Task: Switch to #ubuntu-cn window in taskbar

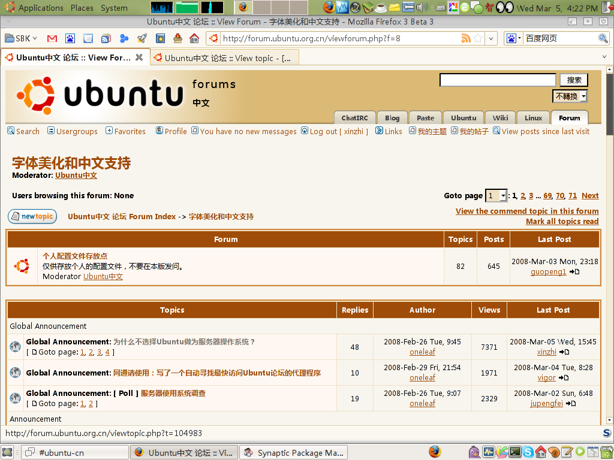Action: tap(74, 453)
